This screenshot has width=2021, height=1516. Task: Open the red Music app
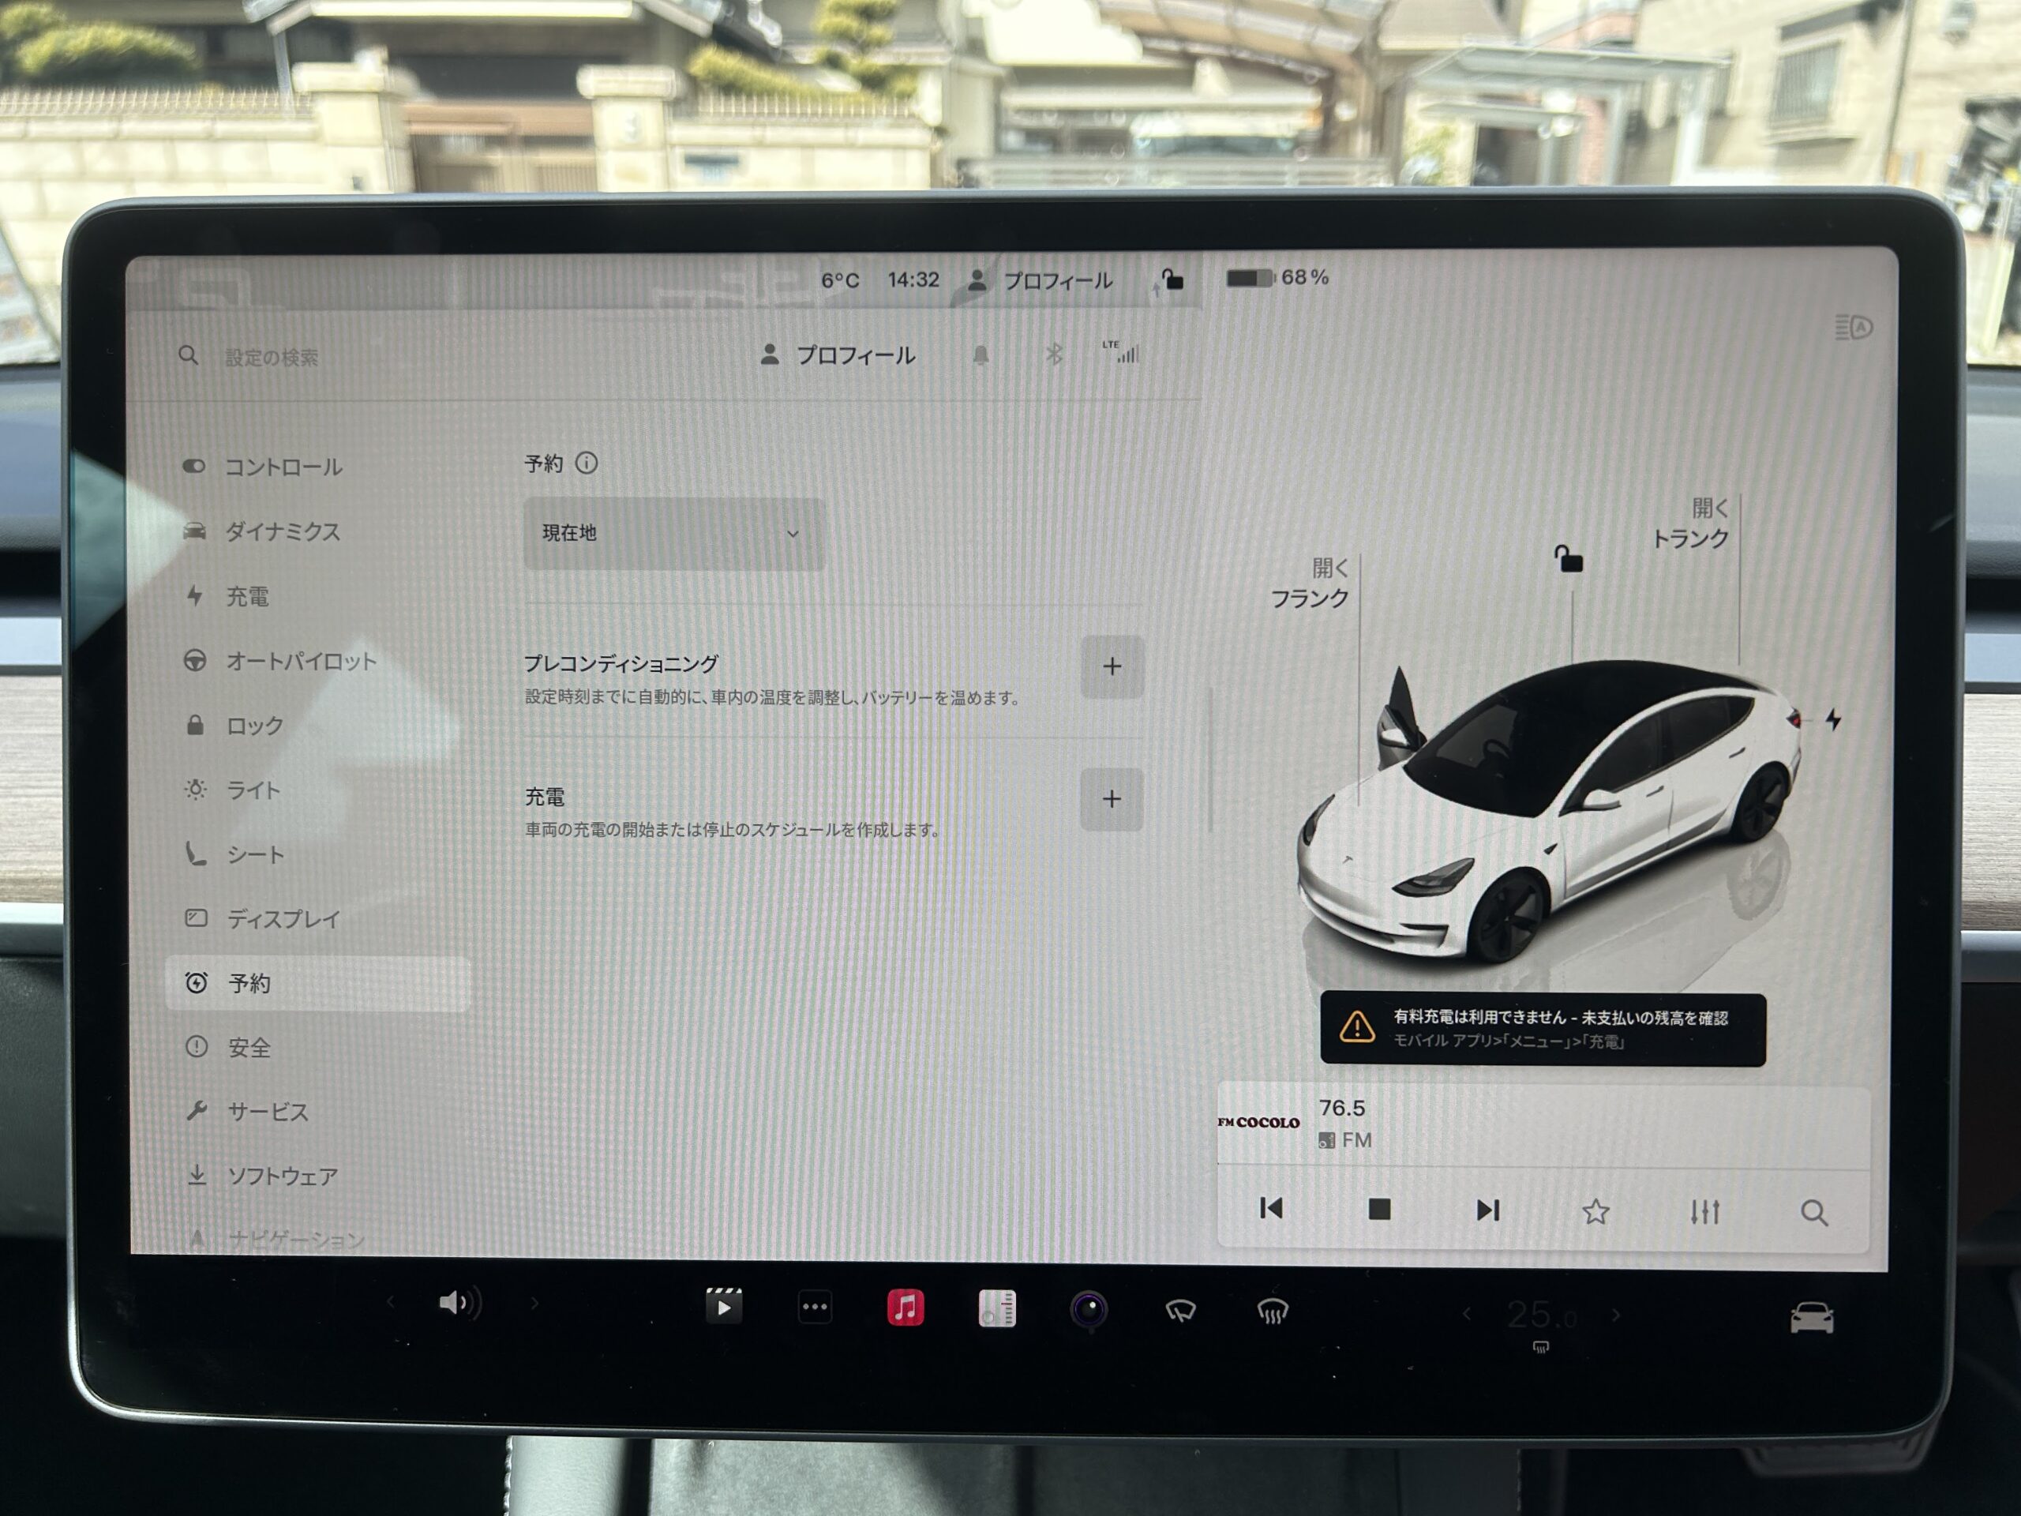pyautogui.click(x=906, y=1308)
